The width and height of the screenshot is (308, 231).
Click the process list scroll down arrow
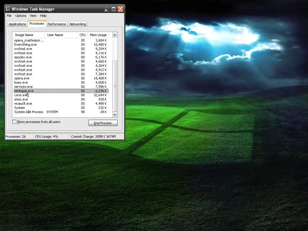click(x=115, y=115)
